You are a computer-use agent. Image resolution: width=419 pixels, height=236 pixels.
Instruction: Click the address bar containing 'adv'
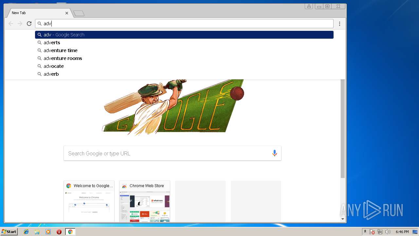tap(184, 24)
